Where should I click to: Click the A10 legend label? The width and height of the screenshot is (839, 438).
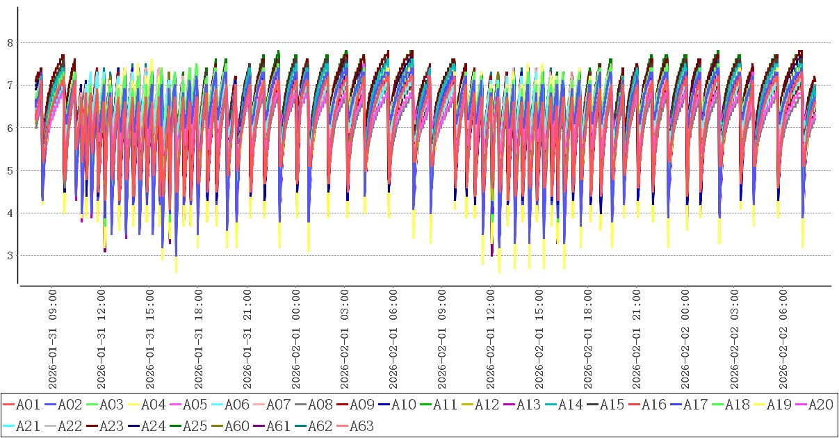tap(403, 405)
